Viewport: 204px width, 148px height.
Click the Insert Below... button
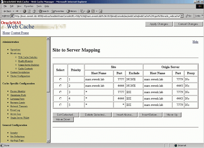click(x=150, y=115)
